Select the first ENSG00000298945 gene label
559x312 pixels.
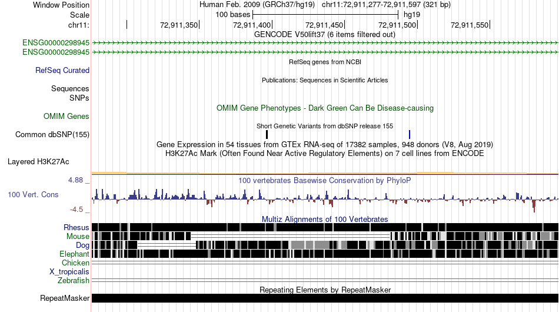click(x=56, y=43)
